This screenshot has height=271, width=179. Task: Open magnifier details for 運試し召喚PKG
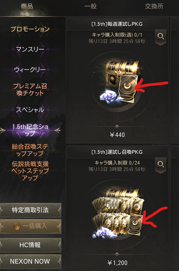point(161,165)
